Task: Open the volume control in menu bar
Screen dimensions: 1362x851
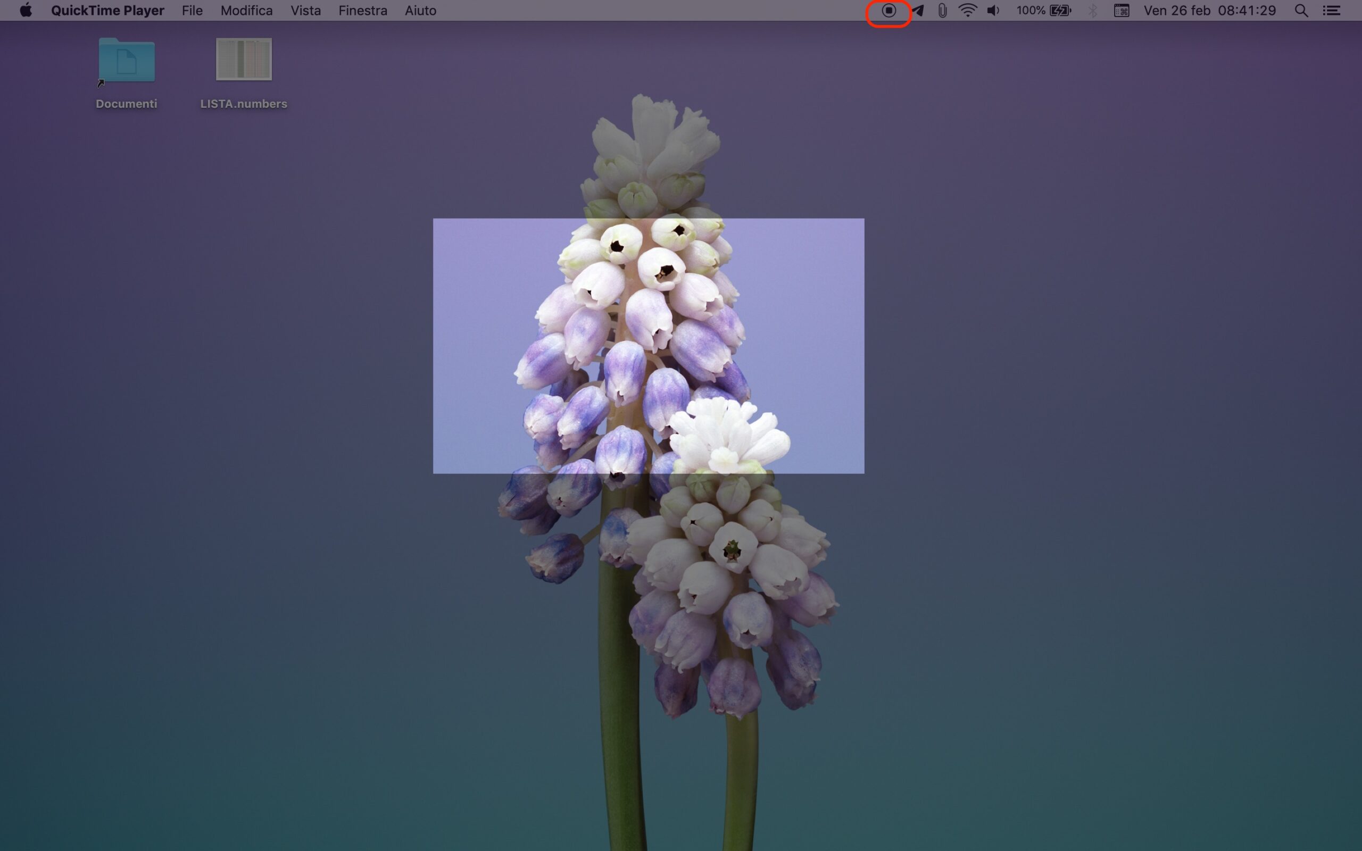Action: coord(993,11)
